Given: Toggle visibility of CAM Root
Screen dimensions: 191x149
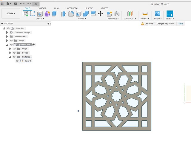Looking at the screenshot, I should 8,28.
